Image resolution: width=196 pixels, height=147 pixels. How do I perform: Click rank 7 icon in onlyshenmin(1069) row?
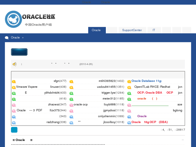pos(71,117)
